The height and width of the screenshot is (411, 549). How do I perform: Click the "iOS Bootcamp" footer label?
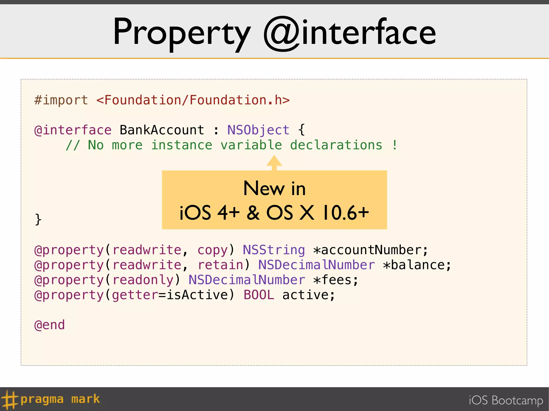(506, 401)
